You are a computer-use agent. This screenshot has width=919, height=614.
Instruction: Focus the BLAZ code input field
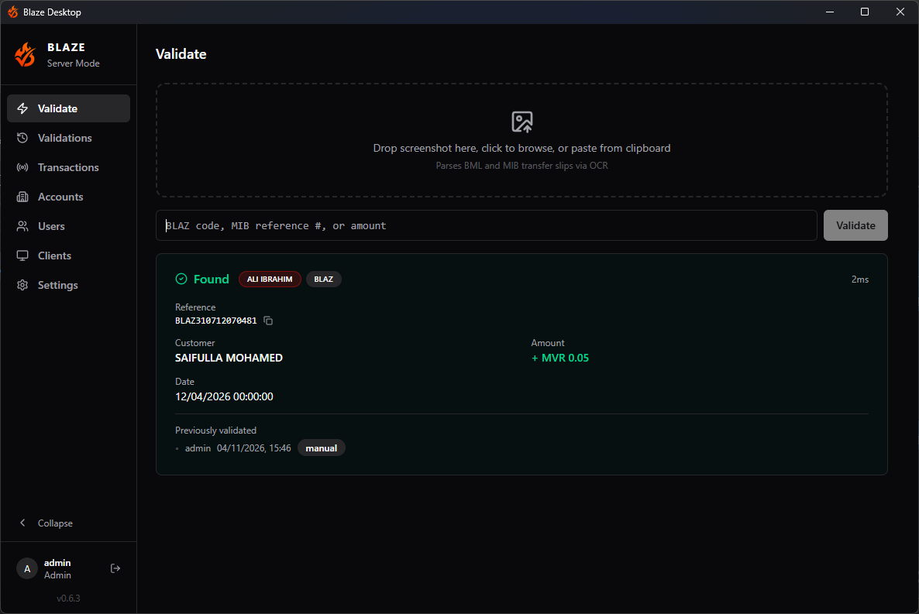(x=486, y=225)
